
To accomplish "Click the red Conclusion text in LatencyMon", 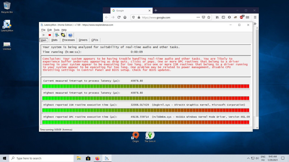I will point(145,64).
